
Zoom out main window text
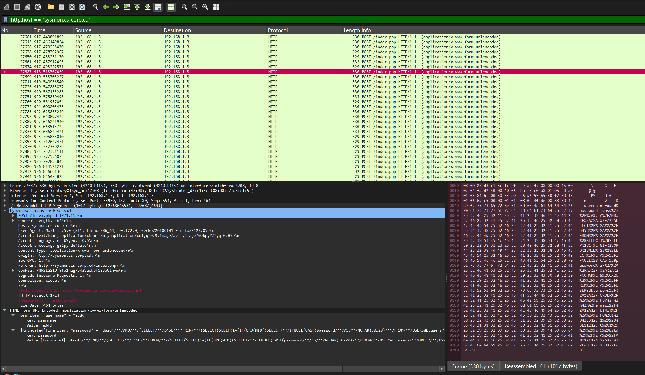click(195, 7)
